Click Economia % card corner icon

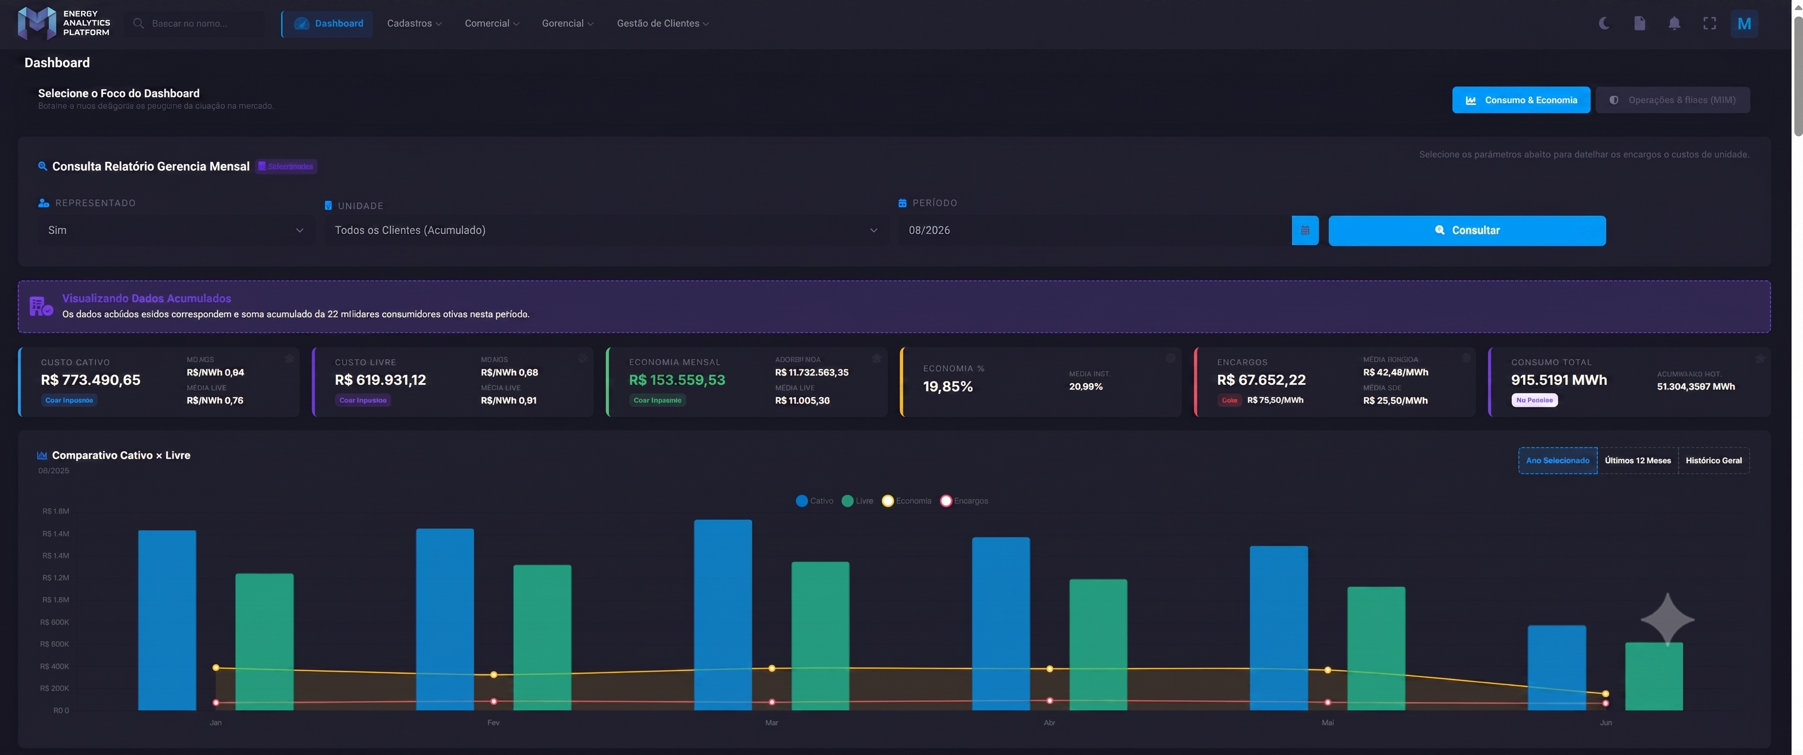coord(1170,358)
